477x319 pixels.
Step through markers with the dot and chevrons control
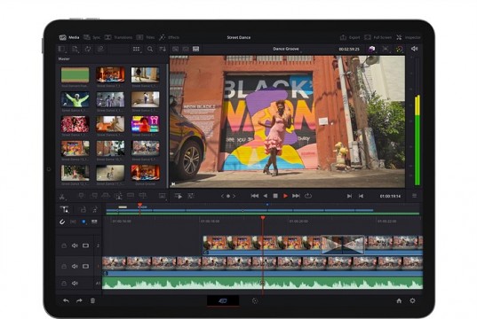pyautogui.click(x=228, y=197)
